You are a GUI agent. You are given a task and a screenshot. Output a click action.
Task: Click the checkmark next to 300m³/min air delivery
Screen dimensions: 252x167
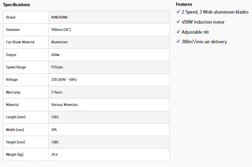178,42
